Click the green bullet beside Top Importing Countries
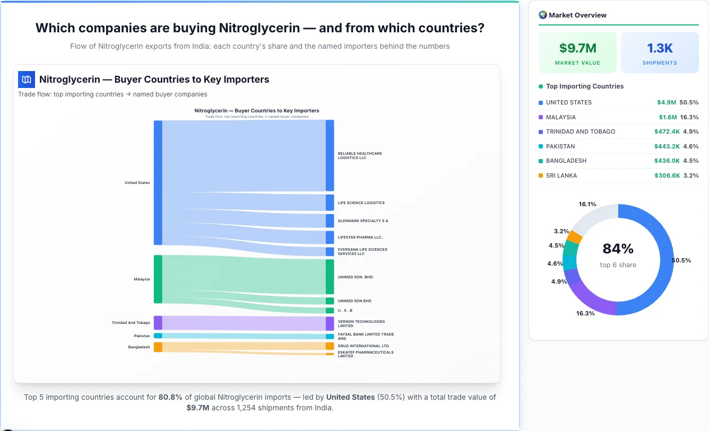This screenshot has width=709, height=431. [540, 86]
